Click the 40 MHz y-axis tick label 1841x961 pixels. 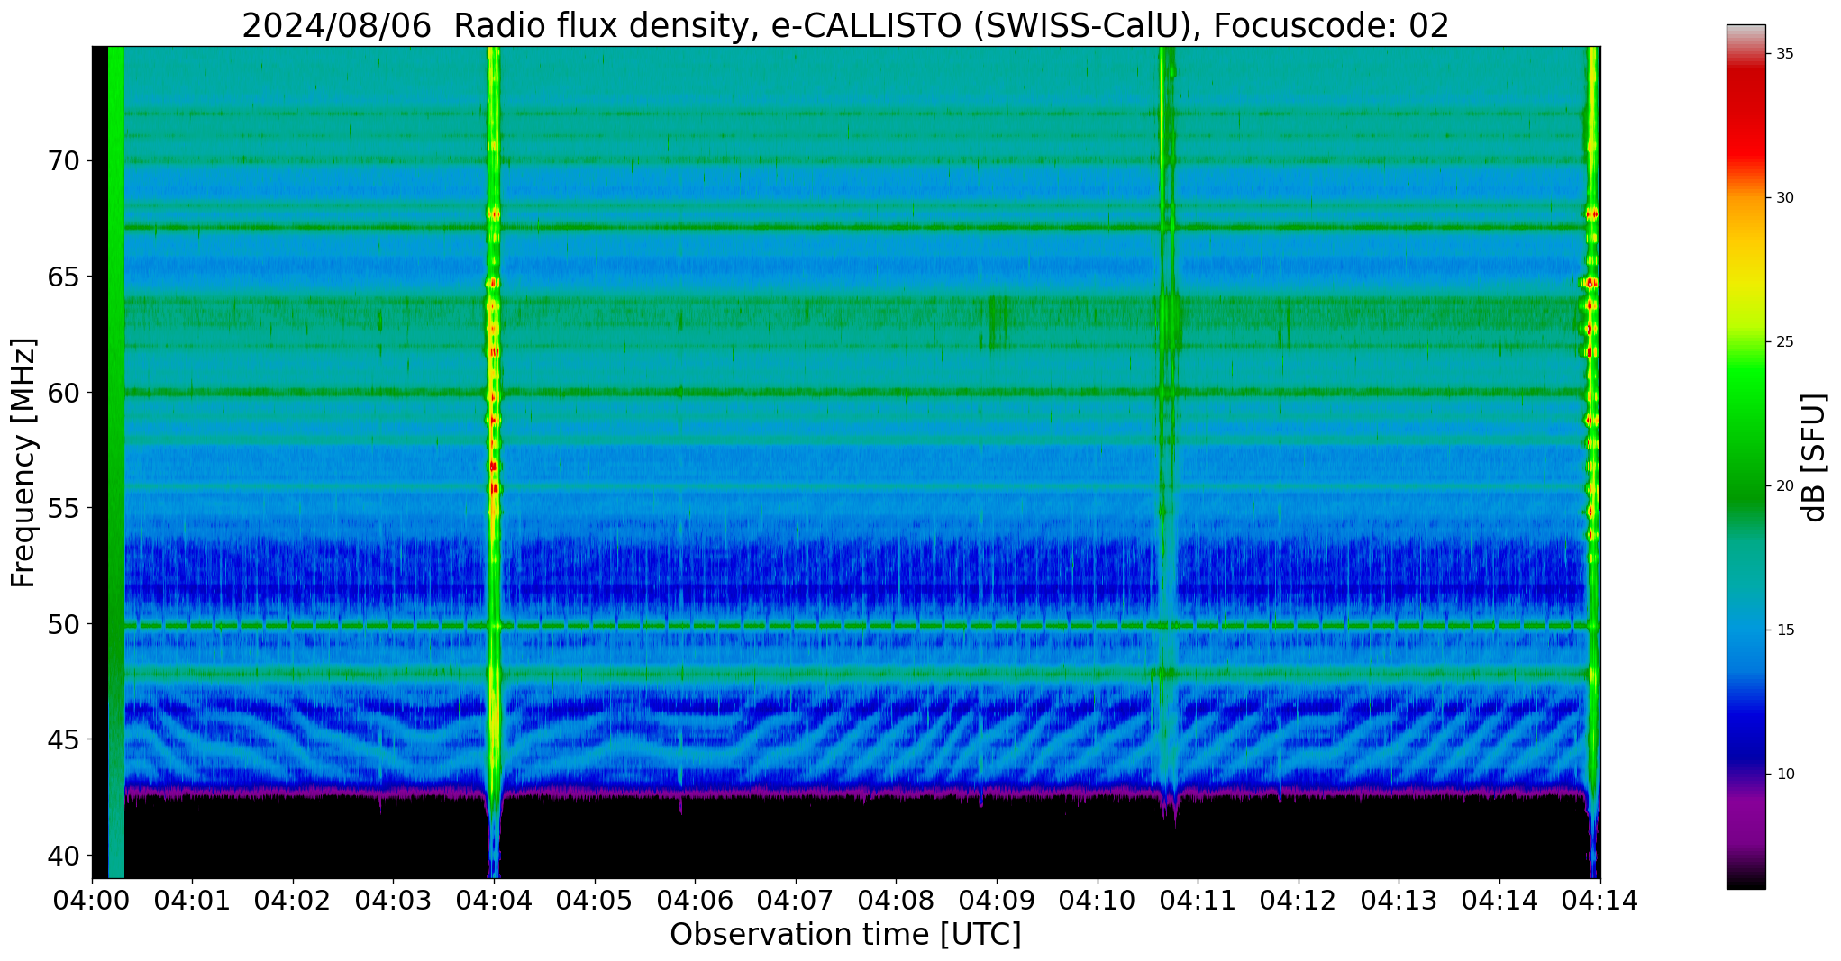tap(63, 855)
